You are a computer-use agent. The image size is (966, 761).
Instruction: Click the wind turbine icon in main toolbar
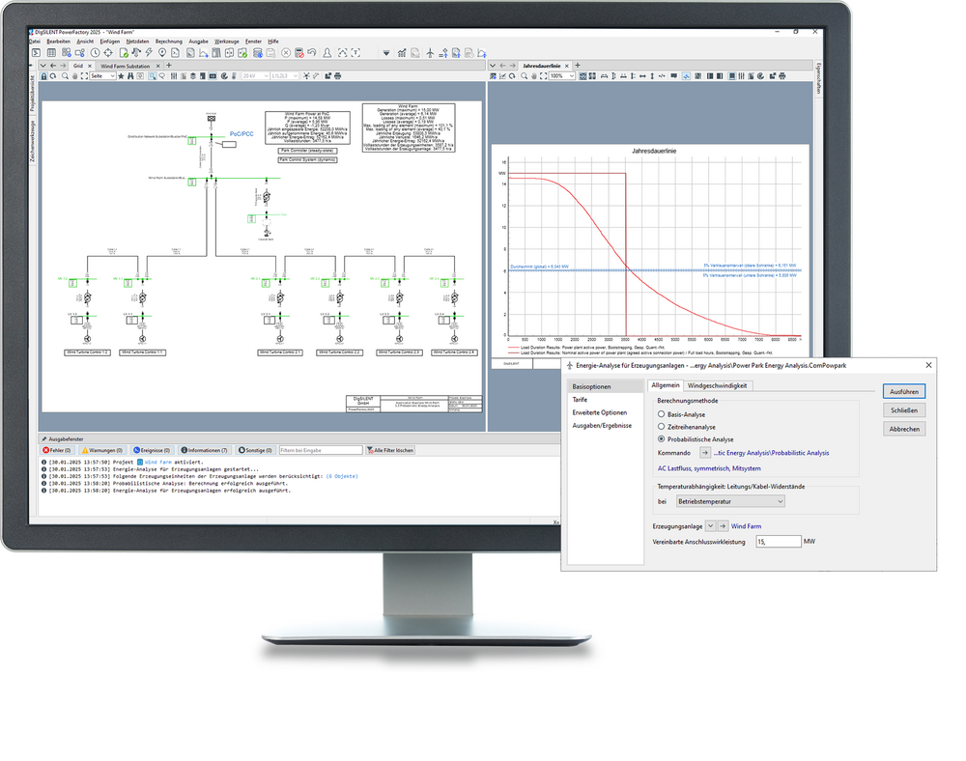(430, 52)
